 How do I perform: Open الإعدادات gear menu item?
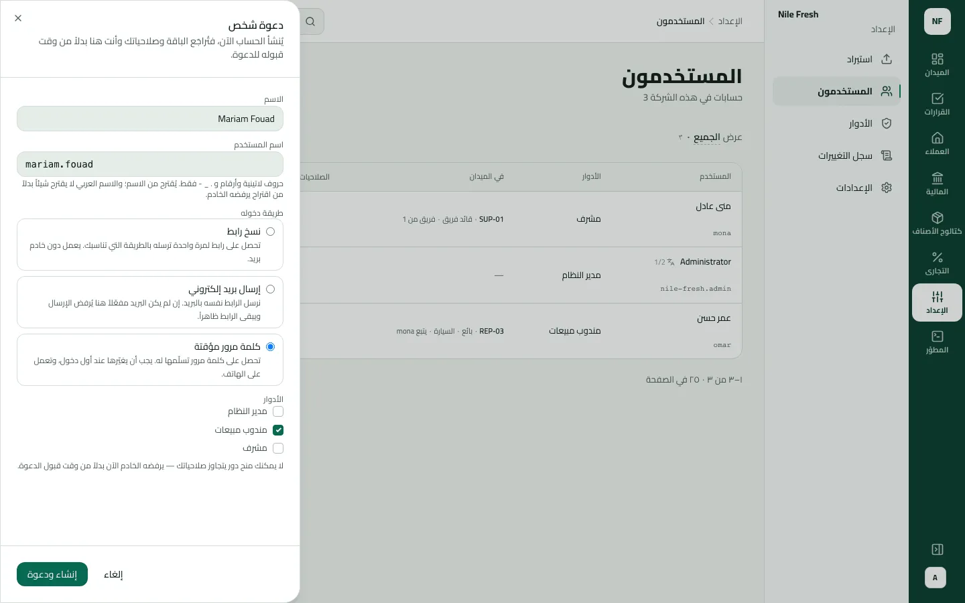click(836, 188)
